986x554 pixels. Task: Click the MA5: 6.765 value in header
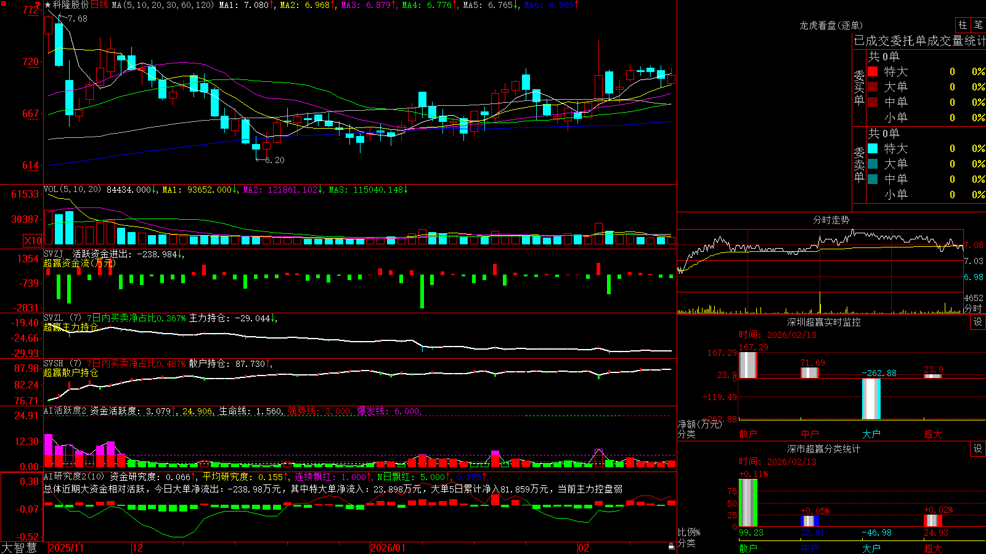(490, 5)
